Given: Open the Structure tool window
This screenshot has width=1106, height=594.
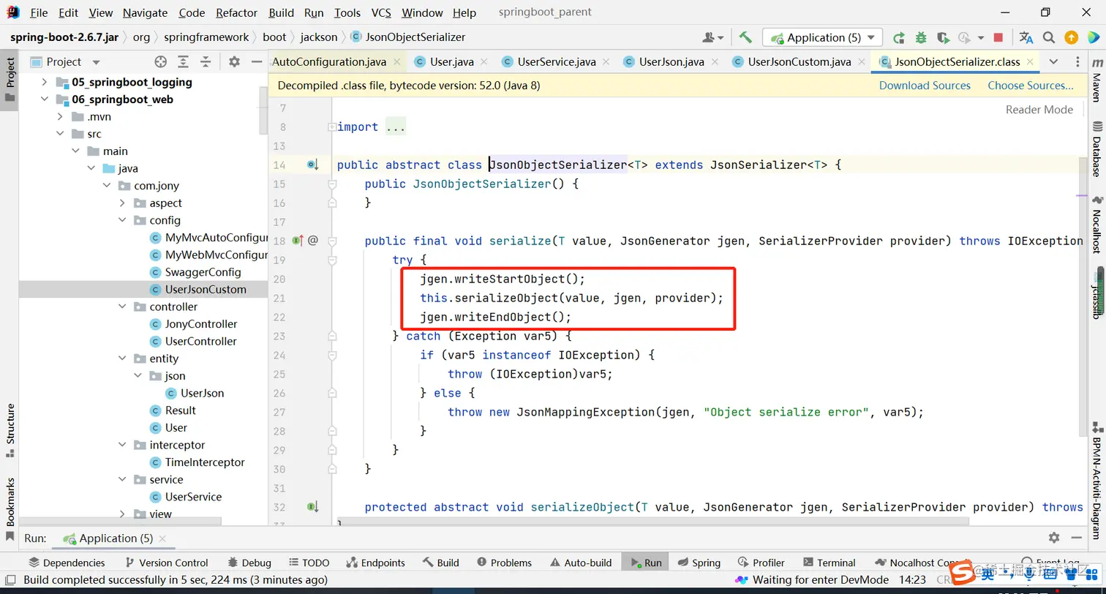Looking at the screenshot, I should 10,430.
